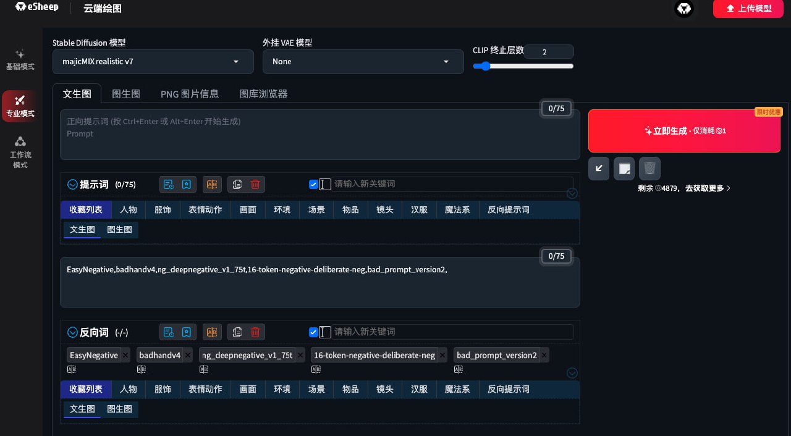Open the Stable Diffusion 模型 dropdown
791x436 pixels.
coord(153,62)
